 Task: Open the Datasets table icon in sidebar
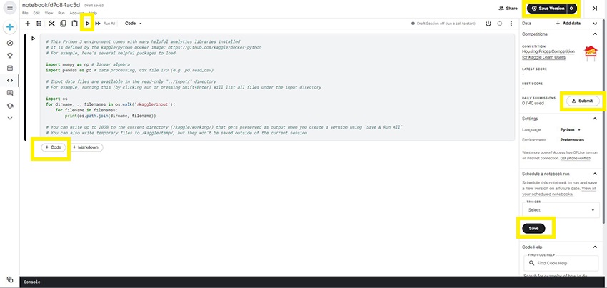click(10, 68)
